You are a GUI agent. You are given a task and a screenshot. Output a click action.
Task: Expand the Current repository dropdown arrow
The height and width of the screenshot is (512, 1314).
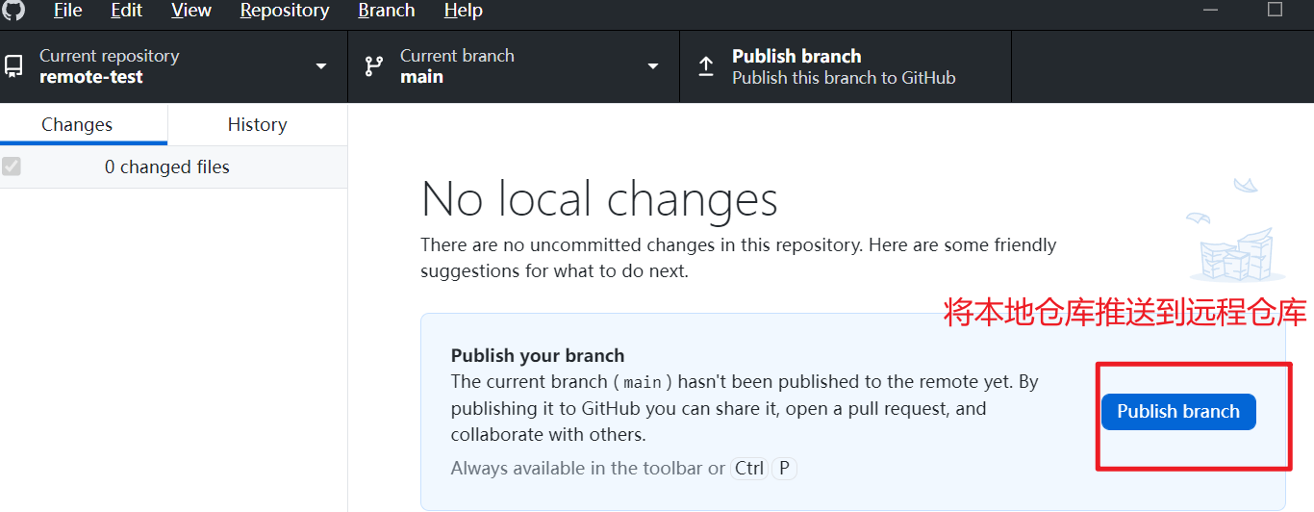(321, 66)
